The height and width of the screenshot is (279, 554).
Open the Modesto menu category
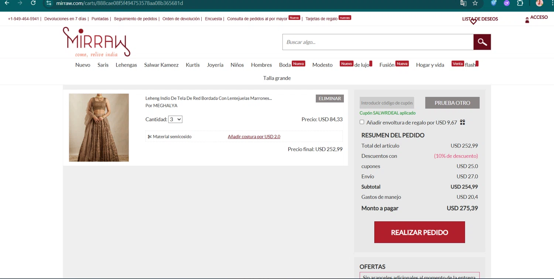322,65
